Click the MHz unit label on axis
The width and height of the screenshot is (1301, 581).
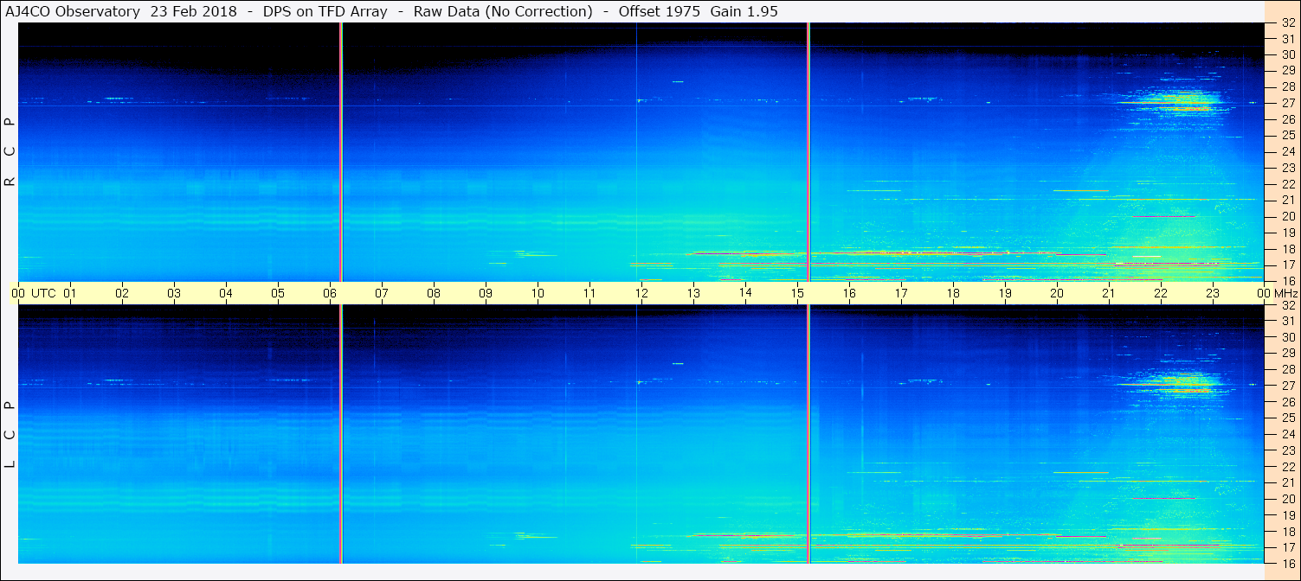click(1285, 293)
